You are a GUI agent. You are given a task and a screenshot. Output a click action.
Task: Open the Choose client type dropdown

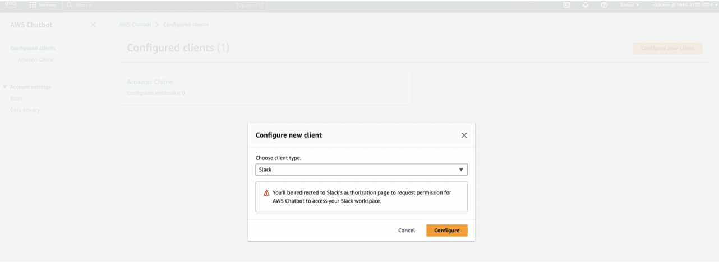pos(361,170)
